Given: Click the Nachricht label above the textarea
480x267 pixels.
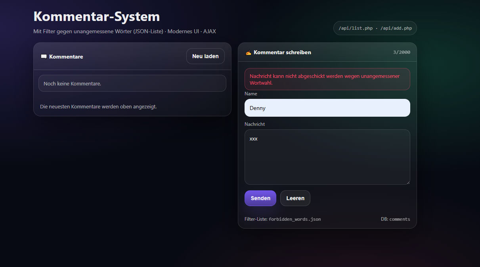Looking at the screenshot, I should [x=254, y=124].
